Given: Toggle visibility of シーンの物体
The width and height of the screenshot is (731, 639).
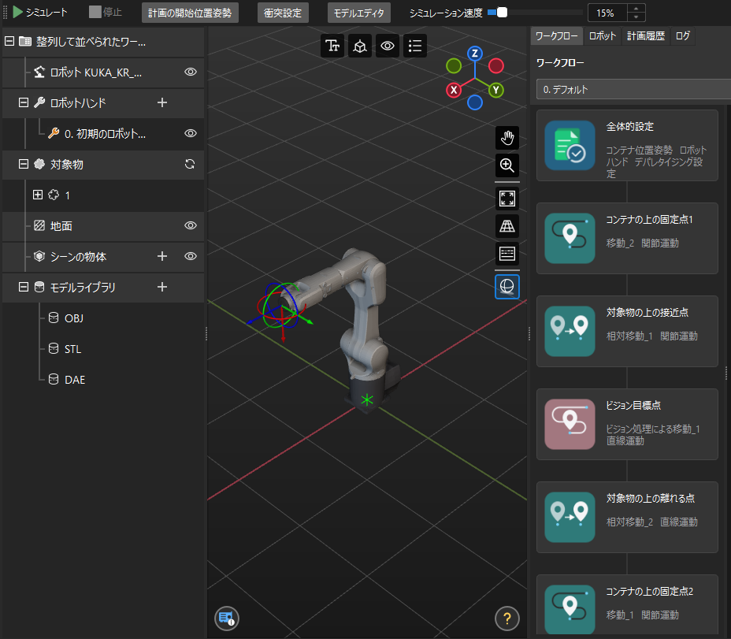Looking at the screenshot, I should (190, 256).
